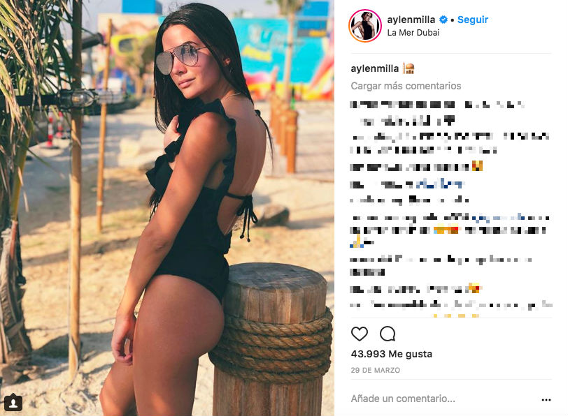Show tagged people icon on photo
The width and height of the screenshot is (568, 416).
pyautogui.click(x=13, y=402)
